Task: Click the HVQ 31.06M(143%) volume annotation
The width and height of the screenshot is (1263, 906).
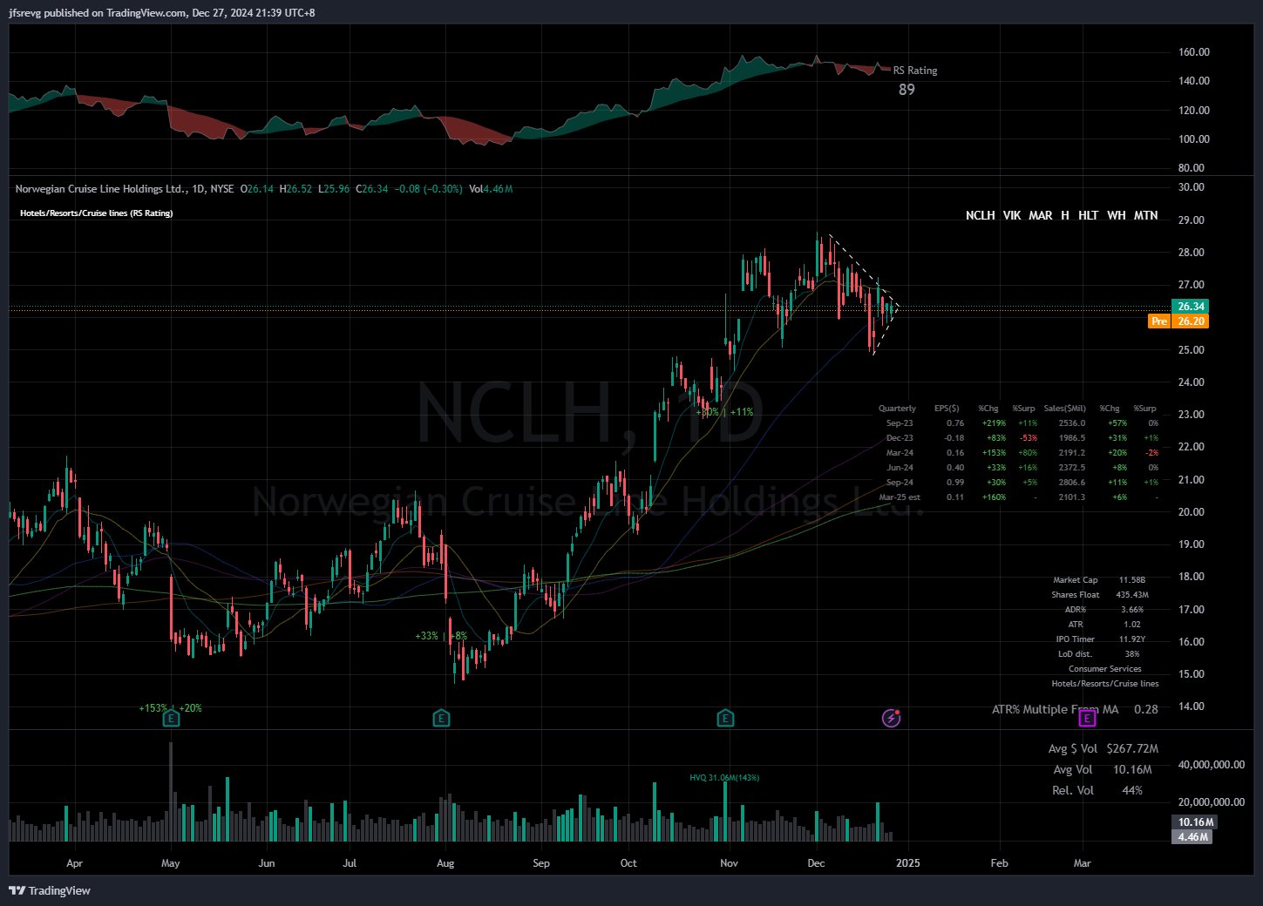Action: pyautogui.click(x=724, y=778)
